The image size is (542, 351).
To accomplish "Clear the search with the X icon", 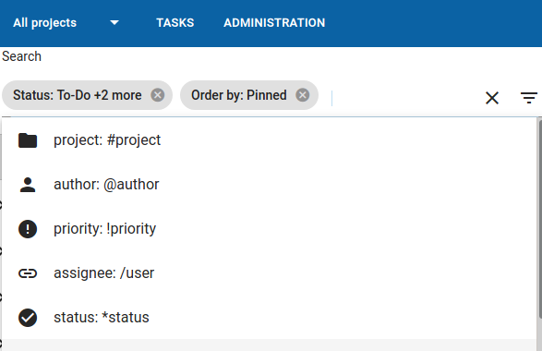I will (x=492, y=98).
